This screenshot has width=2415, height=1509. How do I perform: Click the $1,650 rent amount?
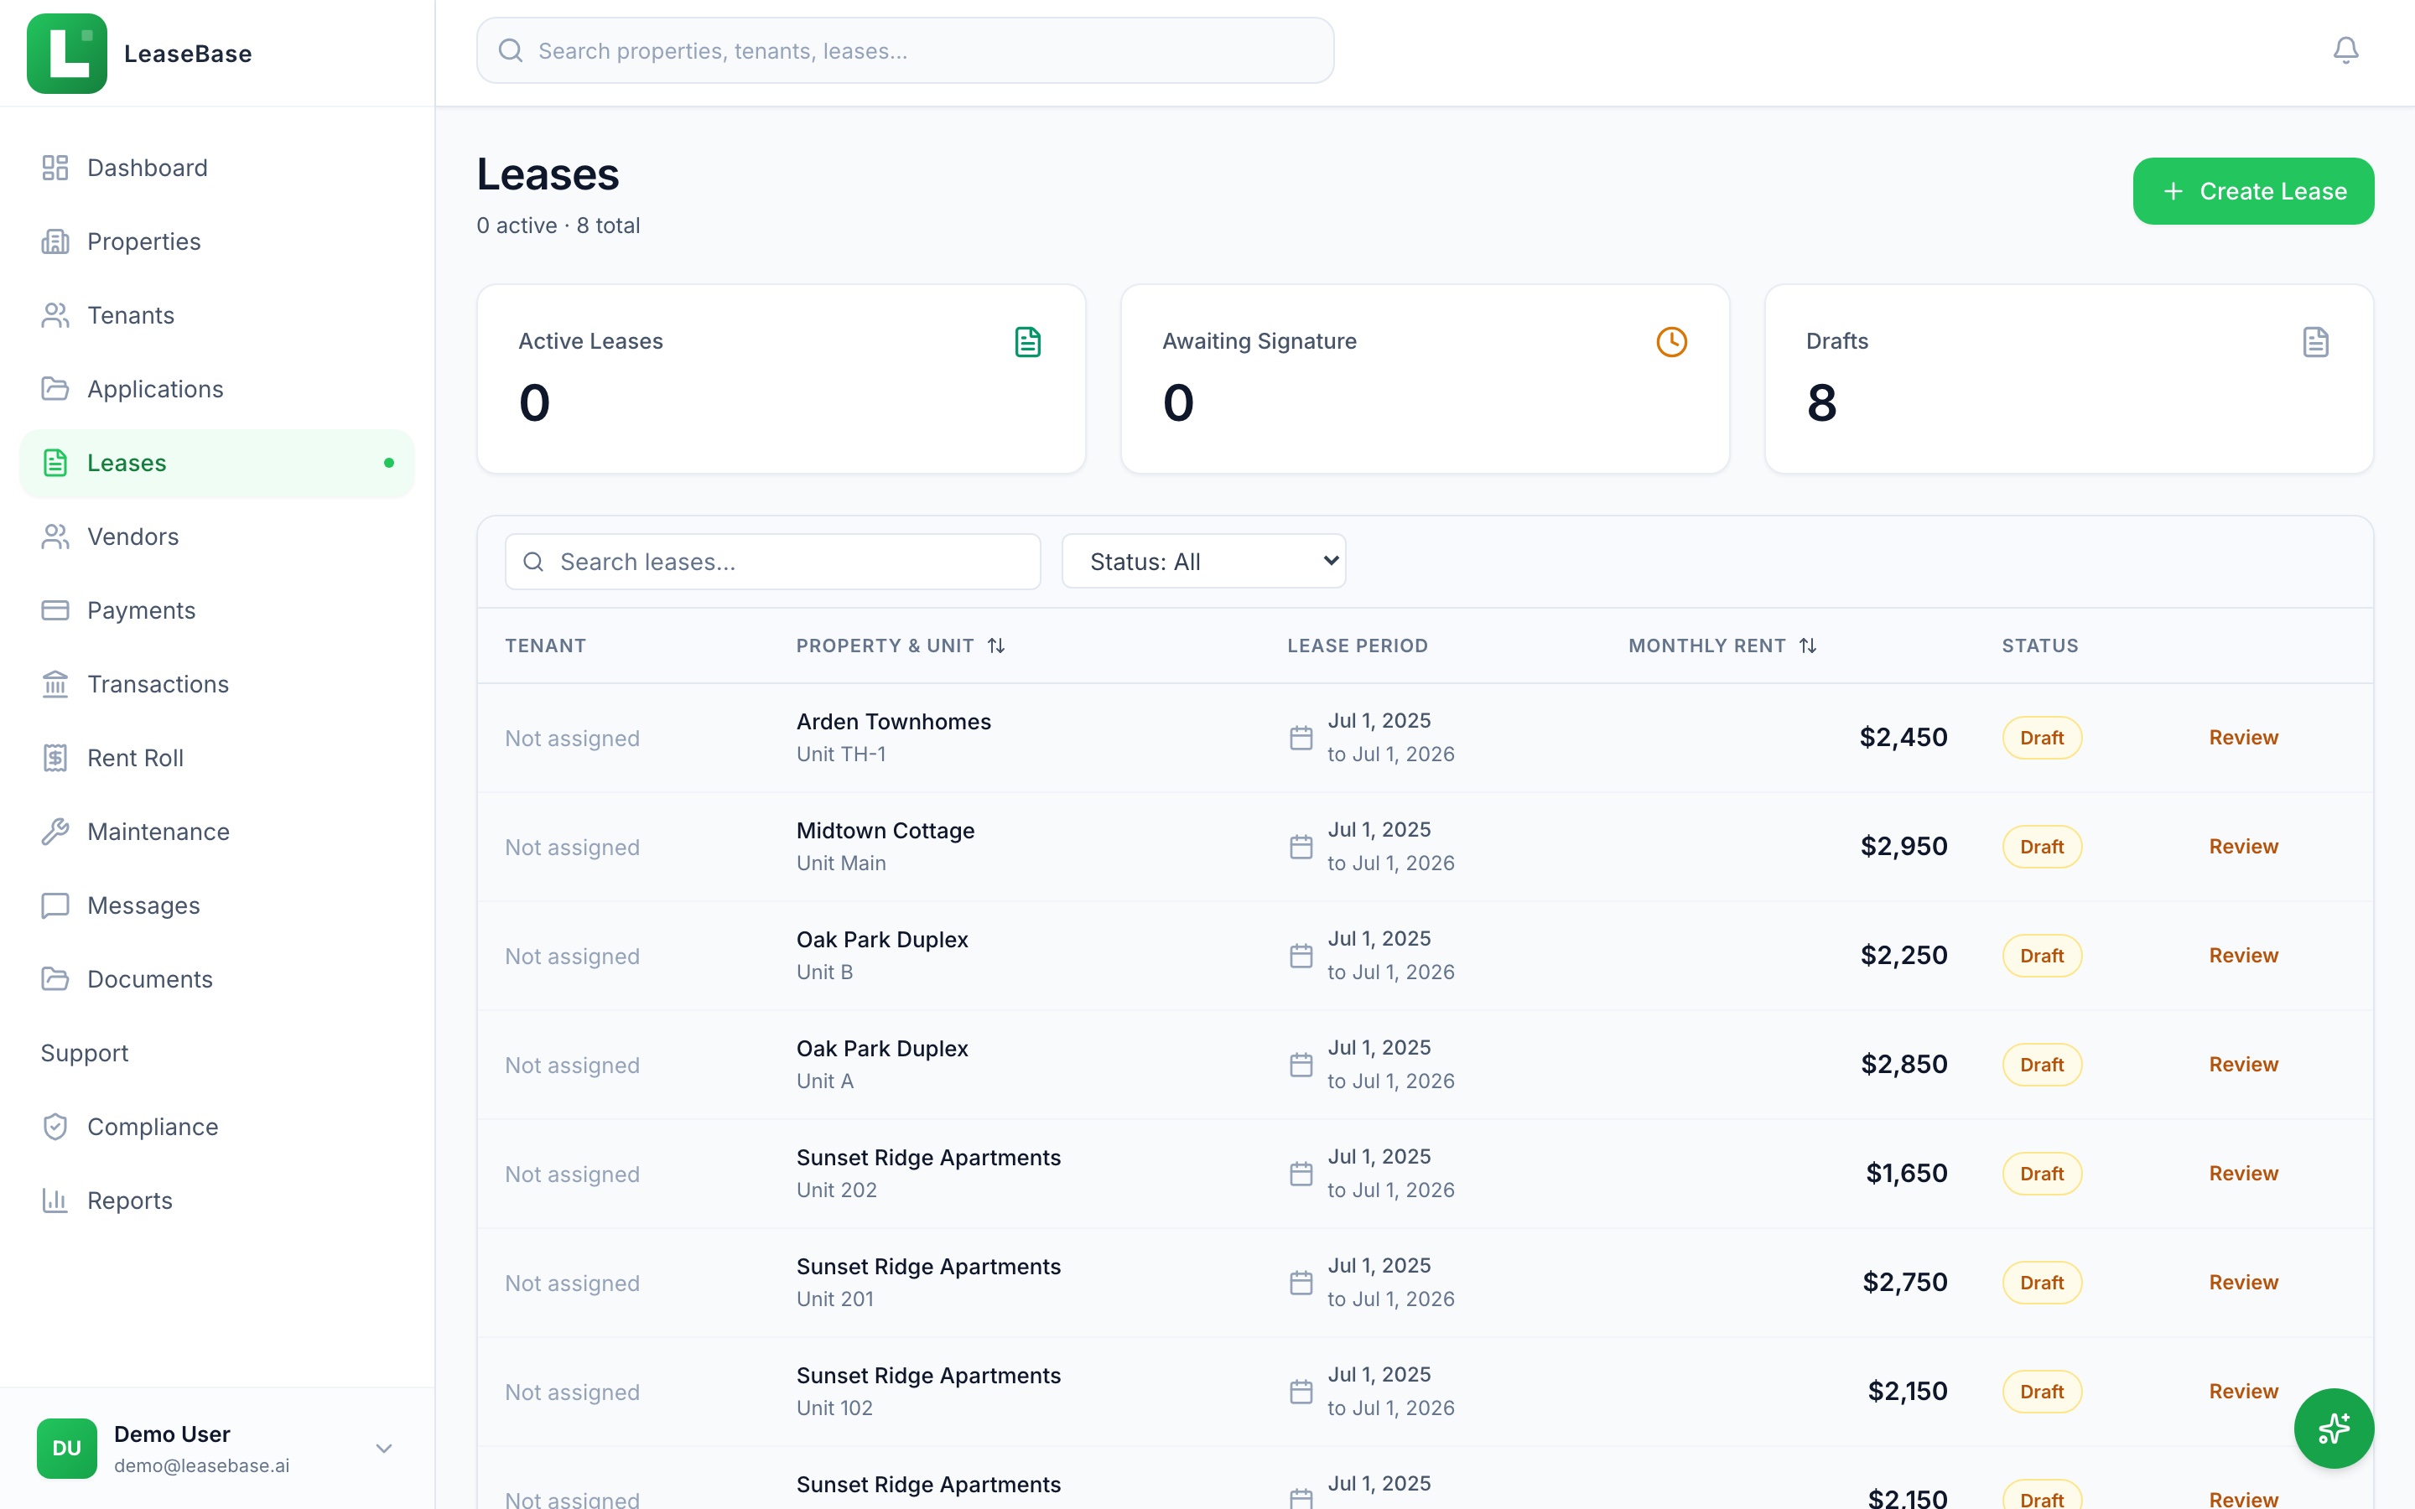(1907, 1174)
